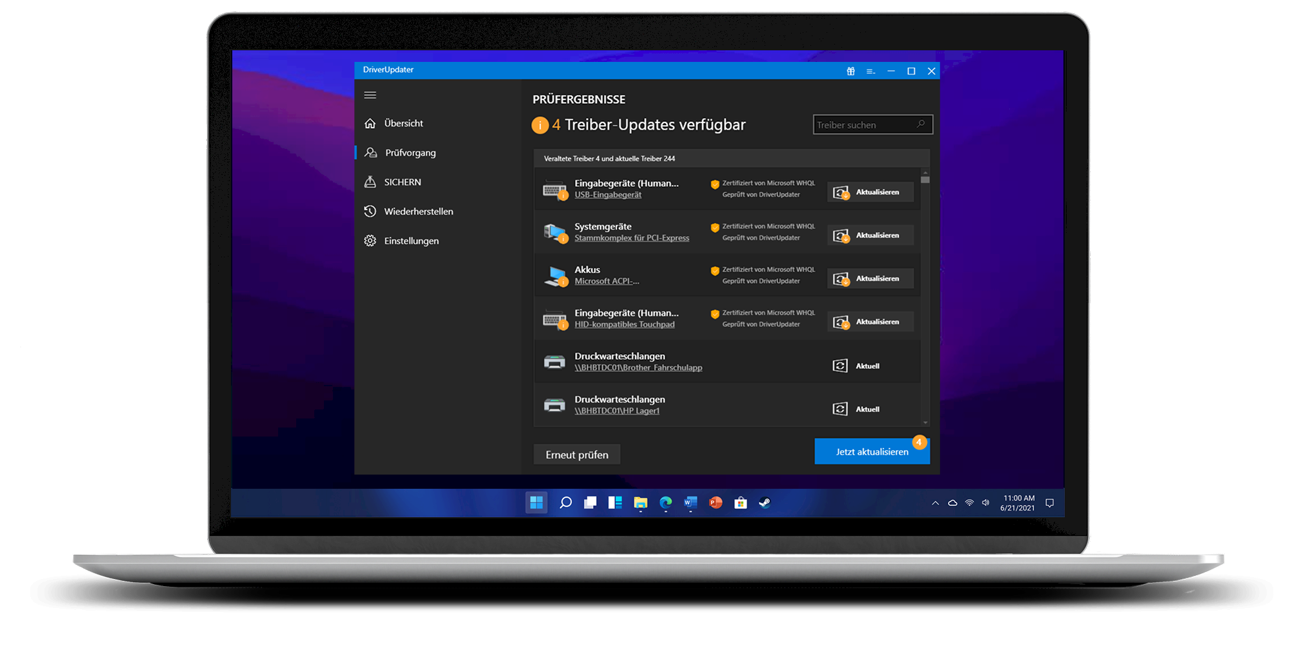Click the Brother_Fahrschulapp printer link
This screenshot has height=659, width=1297.
pyautogui.click(x=638, y=368)
